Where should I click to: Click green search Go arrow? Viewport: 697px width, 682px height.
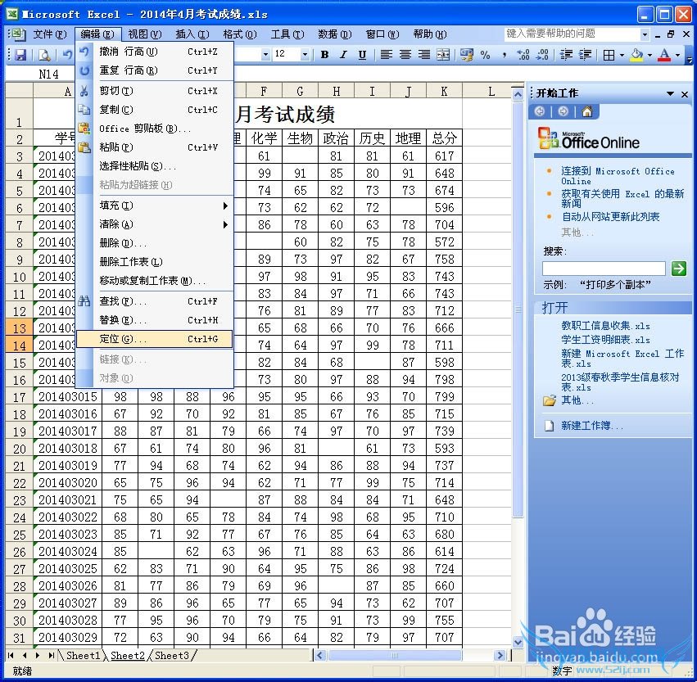(x=678, y=269)
